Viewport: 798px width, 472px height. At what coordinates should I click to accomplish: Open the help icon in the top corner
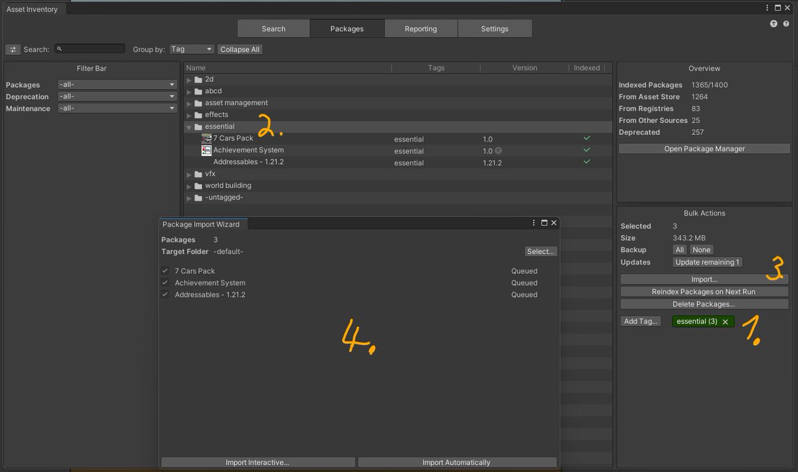(786, 23)
